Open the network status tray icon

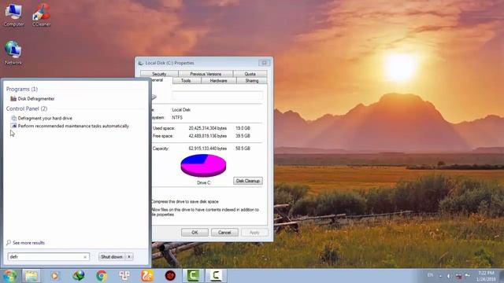[x=467, y=276]
